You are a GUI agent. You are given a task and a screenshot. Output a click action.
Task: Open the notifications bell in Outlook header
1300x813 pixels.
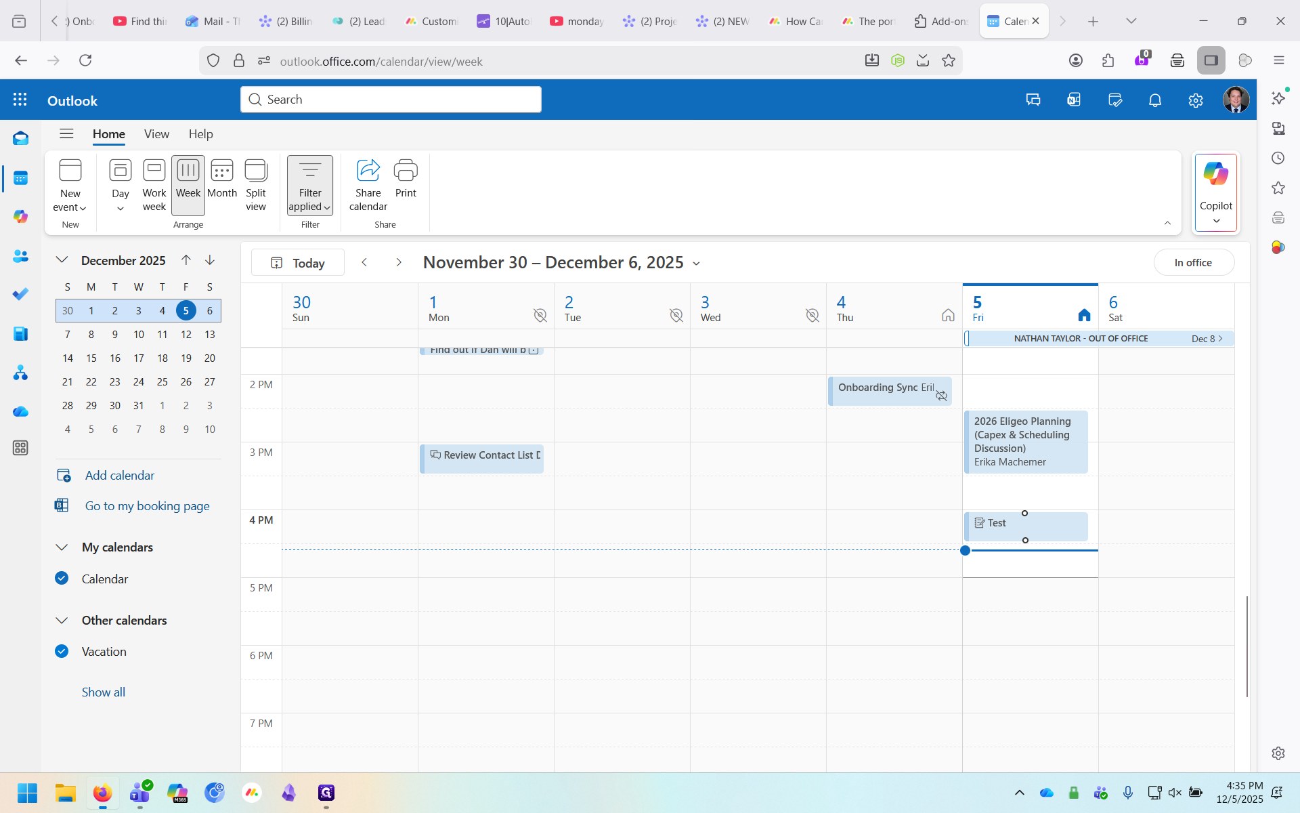[1155, 100]
